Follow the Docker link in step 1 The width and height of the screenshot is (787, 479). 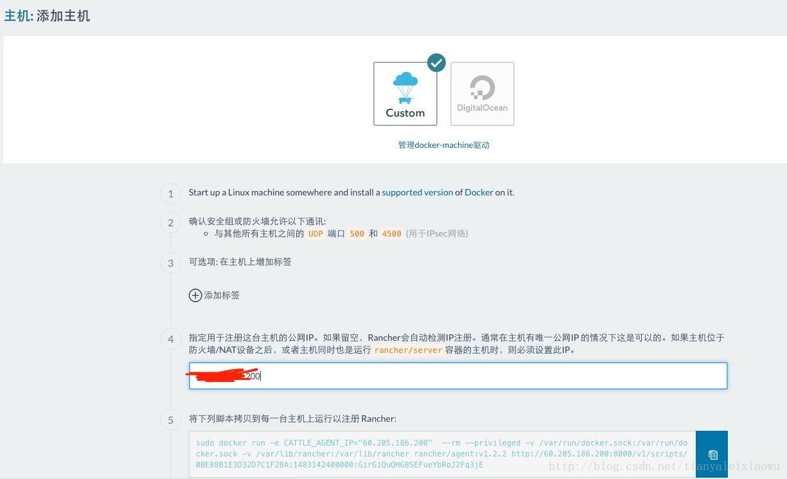tap(479, 192)
